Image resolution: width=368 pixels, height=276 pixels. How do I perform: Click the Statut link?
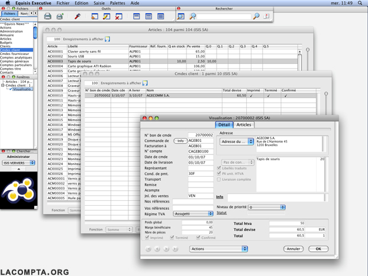(221, 213)
